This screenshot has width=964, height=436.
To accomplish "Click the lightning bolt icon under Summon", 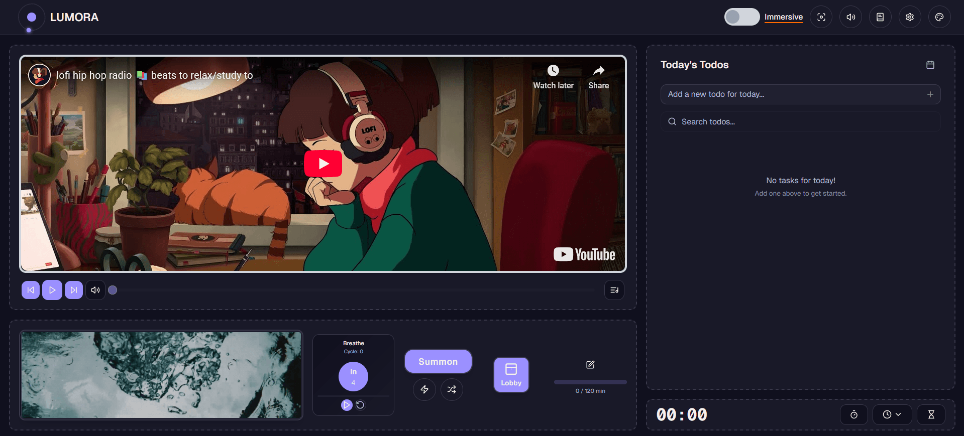I will (x=424, y=389).
